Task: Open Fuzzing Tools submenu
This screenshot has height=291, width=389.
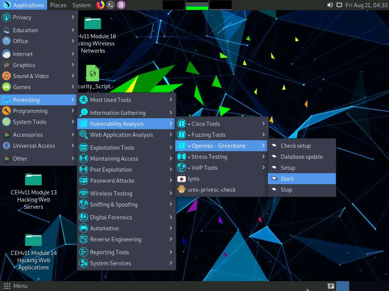Action: tap(221, 135)
